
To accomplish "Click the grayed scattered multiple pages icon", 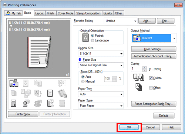I will 26,93.
